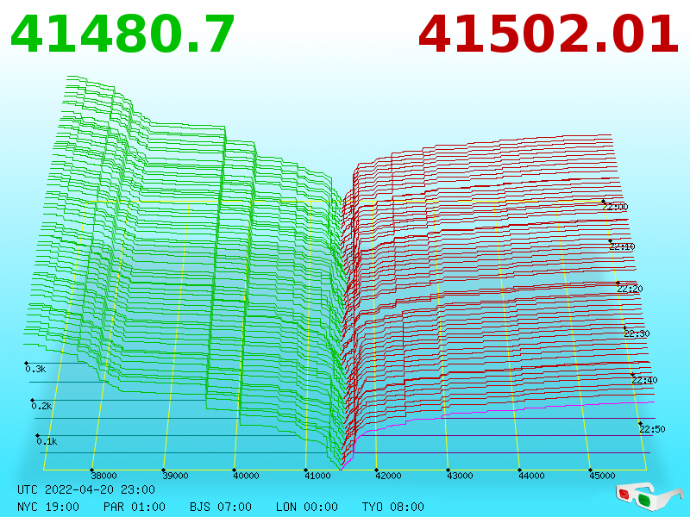
Task: Click the 0.2k depth axis label
Action: tap(41, 406)
